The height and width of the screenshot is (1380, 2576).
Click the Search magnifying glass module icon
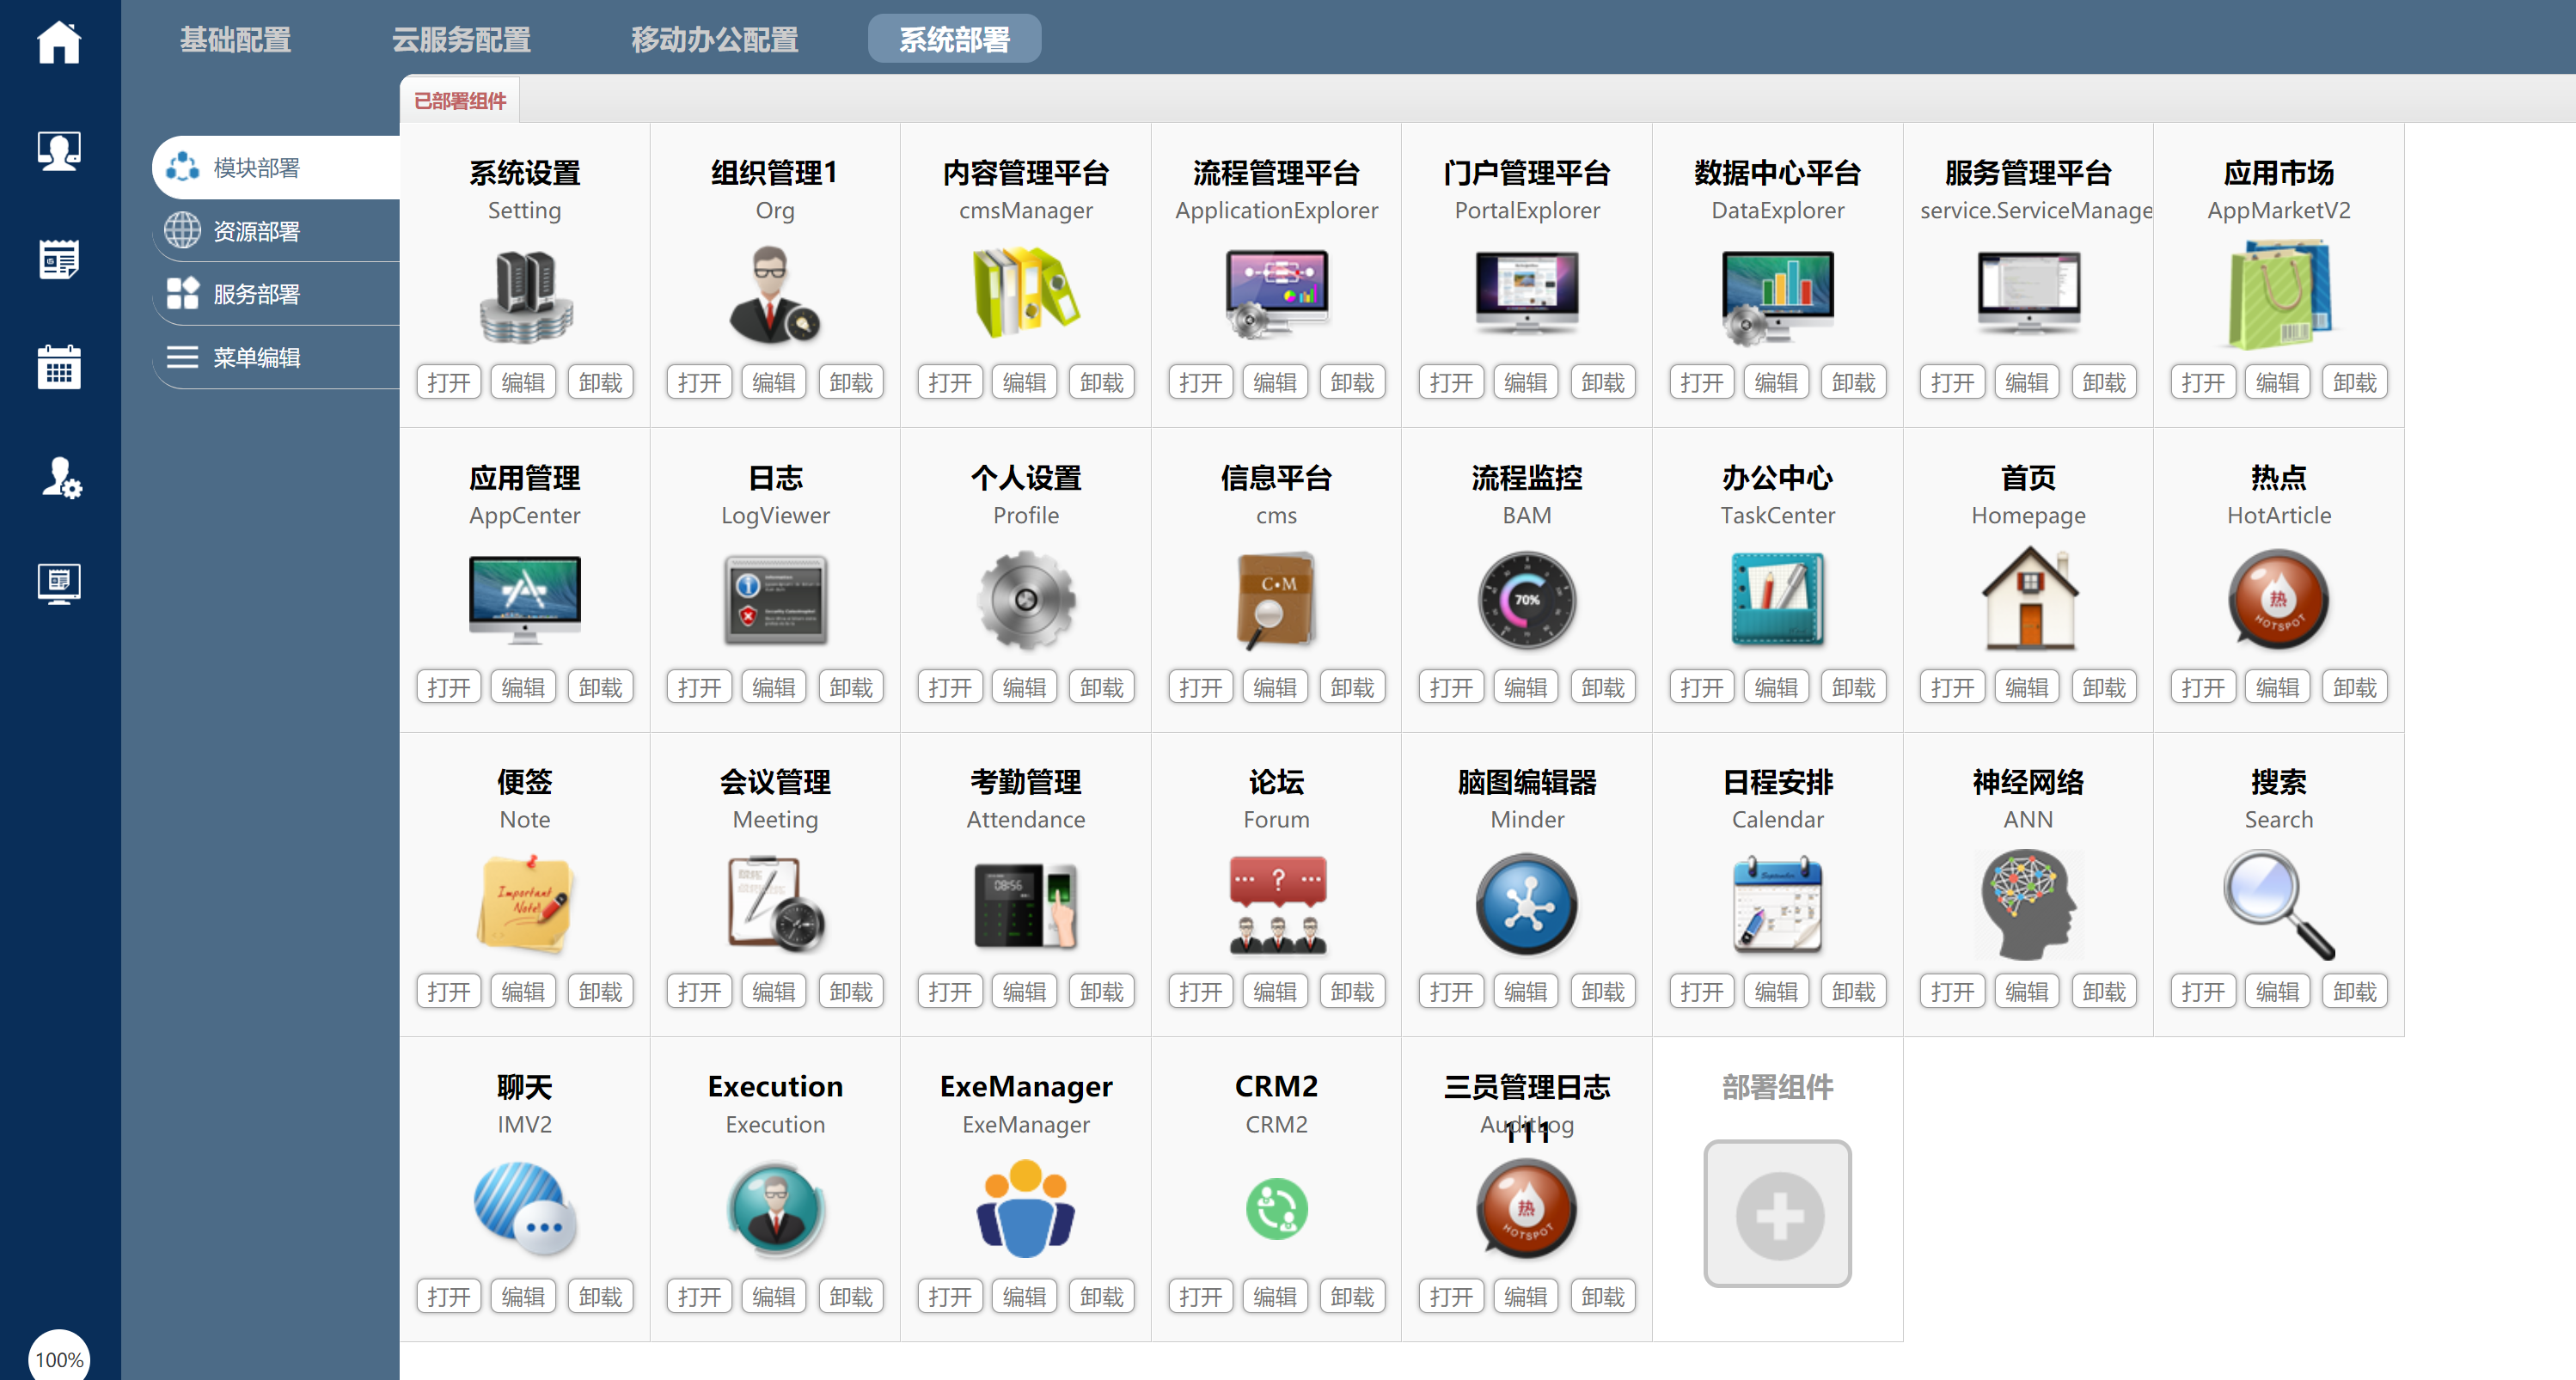[2278, 905]
